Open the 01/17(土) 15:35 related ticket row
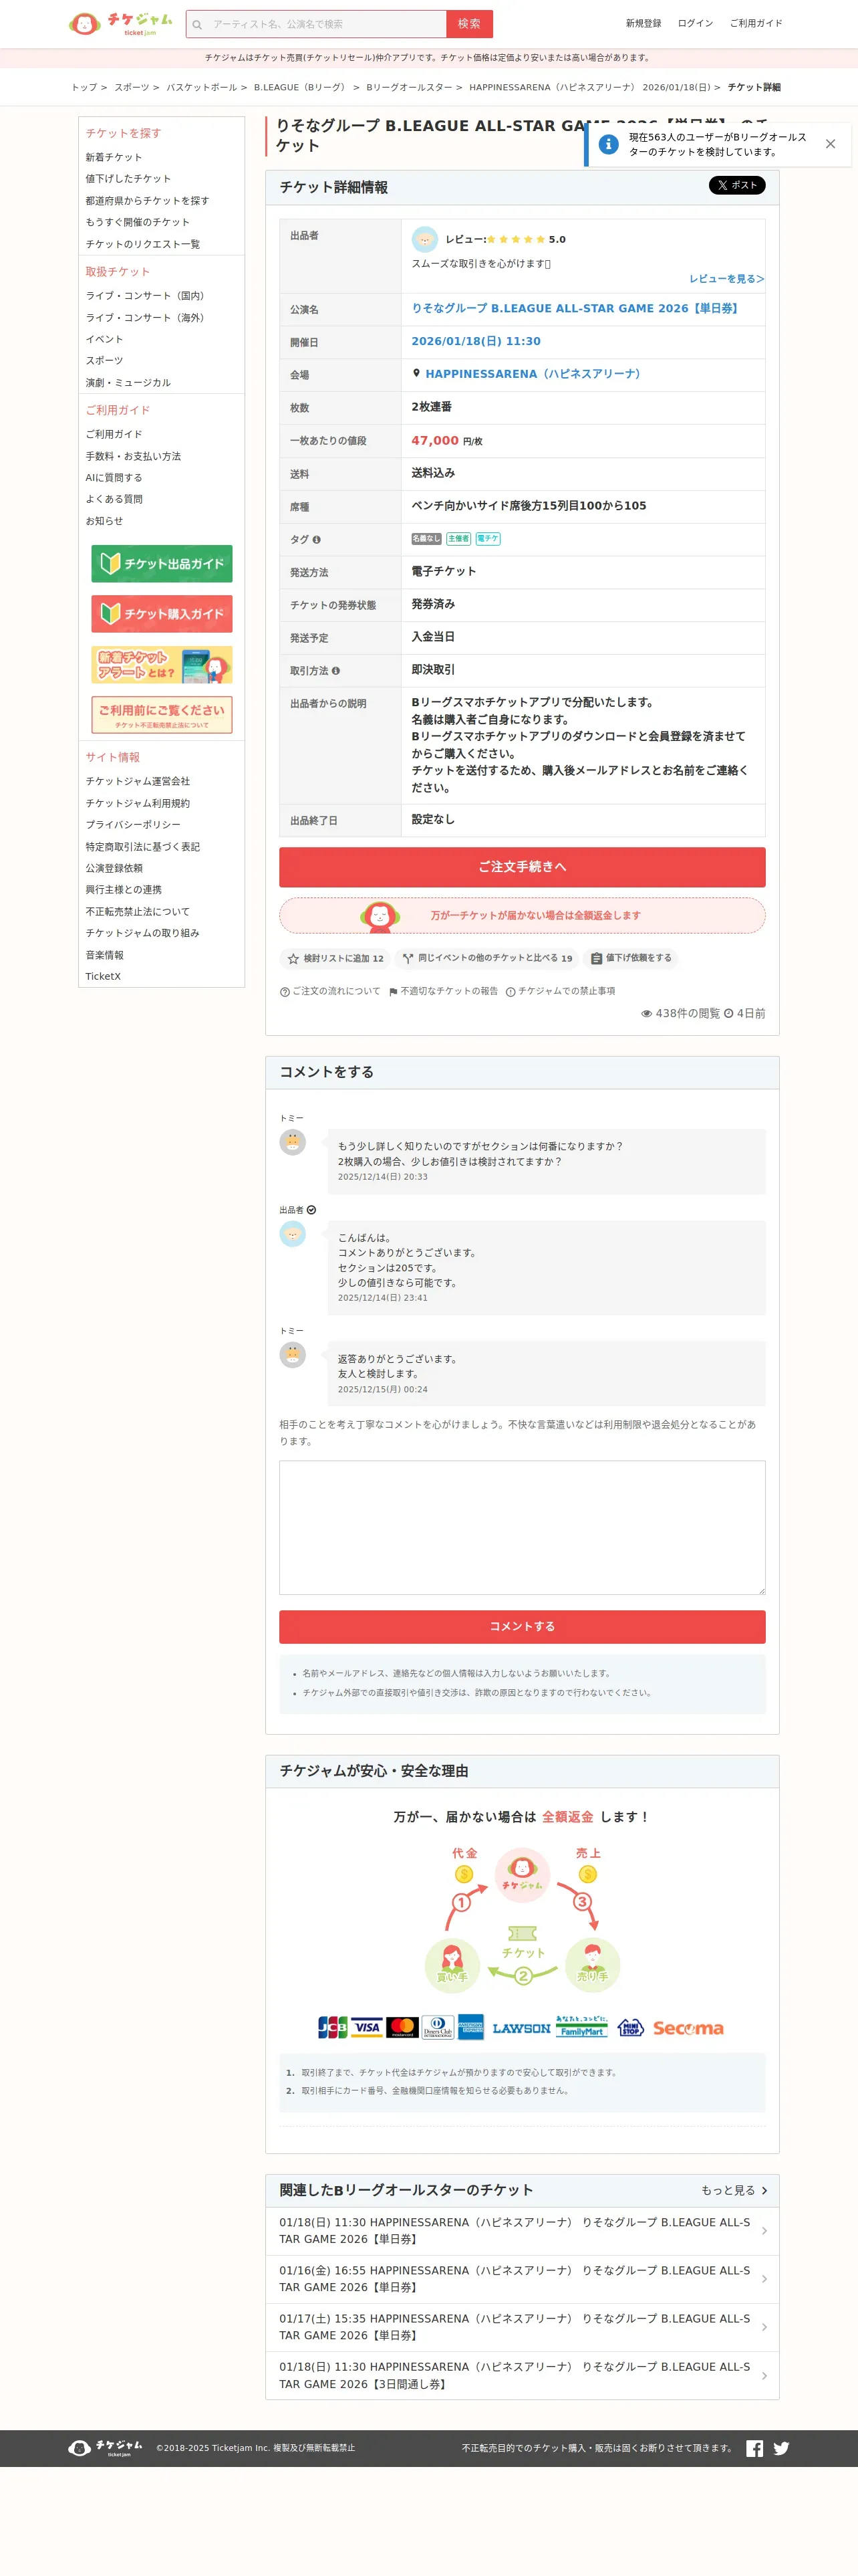The width and height of the screenshot is (858, 2576). click(523, 2327)
